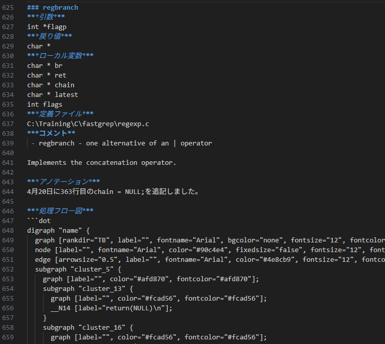Image resolution: width=385 pixels, height=344 pixels.
Task: Click line number 648 in gutter
Action: tap(8, 231)
